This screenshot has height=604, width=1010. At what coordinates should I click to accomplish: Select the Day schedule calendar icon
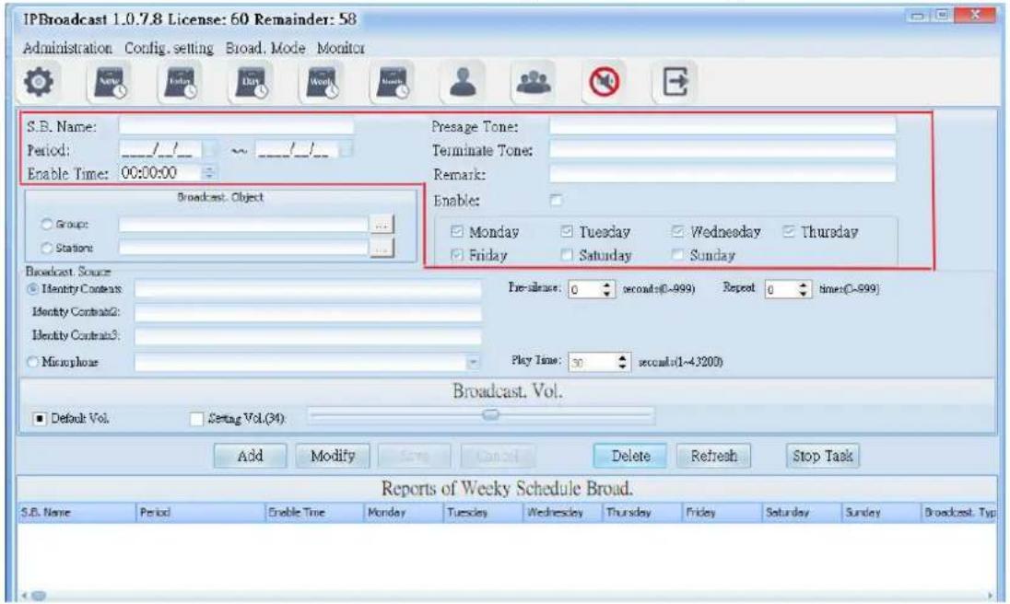[252, 82]
